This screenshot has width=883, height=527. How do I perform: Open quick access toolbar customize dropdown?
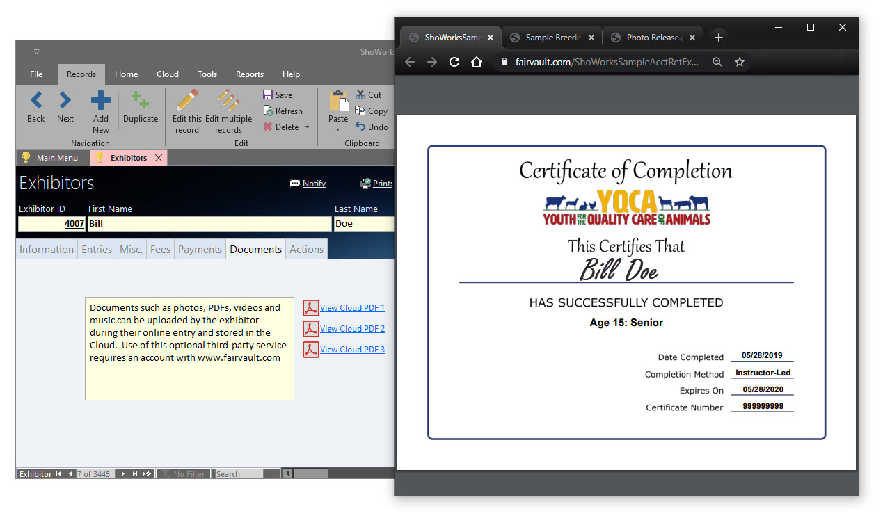[37, 51]
